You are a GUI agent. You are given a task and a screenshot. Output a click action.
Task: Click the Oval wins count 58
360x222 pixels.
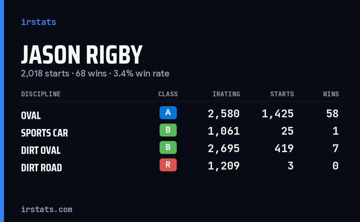[x=332, y=114]
